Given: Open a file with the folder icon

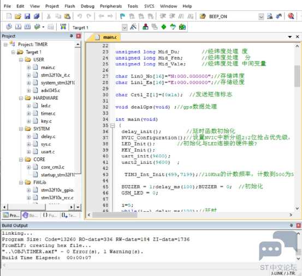Looking at the screenshot, I should (x=18, y=16).
